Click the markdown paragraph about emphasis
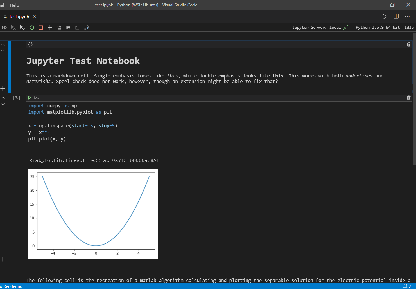The image size is (416, 289). (205, 79)
